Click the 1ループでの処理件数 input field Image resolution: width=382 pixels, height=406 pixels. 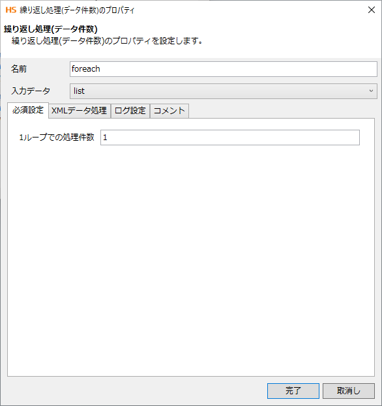(x=230, y=138)
